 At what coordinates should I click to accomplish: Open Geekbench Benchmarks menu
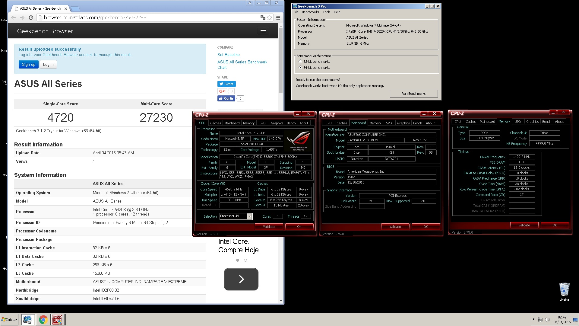point(310,12)
